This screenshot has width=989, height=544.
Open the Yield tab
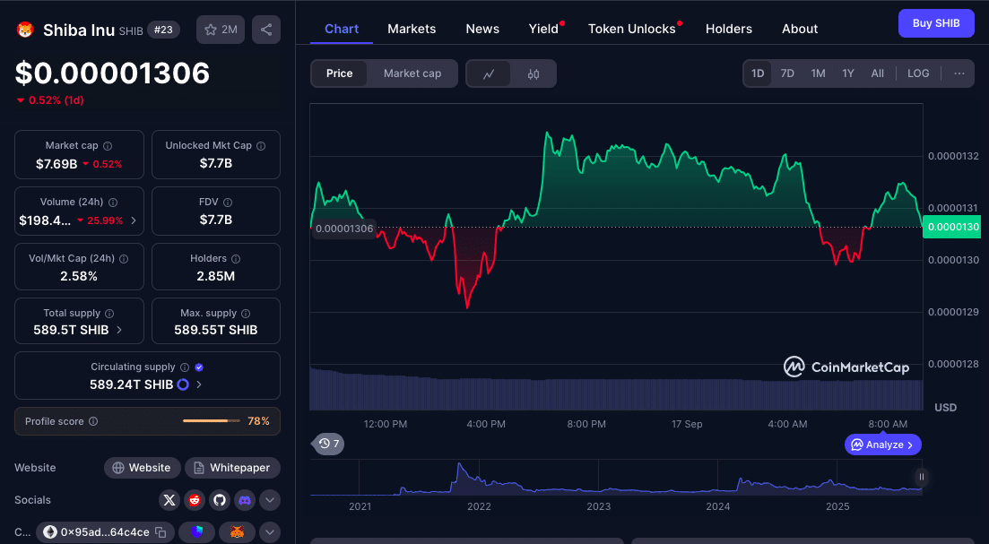coord(543,29)
